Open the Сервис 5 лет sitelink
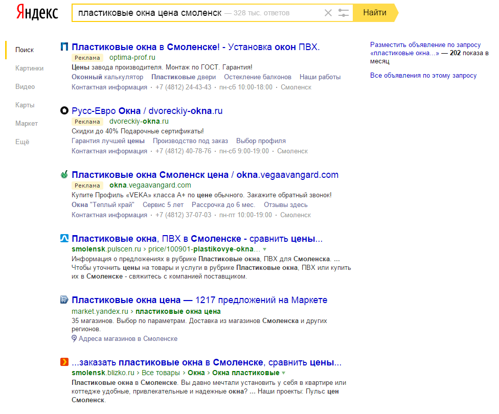This screenshot has width=499, height=414. (163, 205)
